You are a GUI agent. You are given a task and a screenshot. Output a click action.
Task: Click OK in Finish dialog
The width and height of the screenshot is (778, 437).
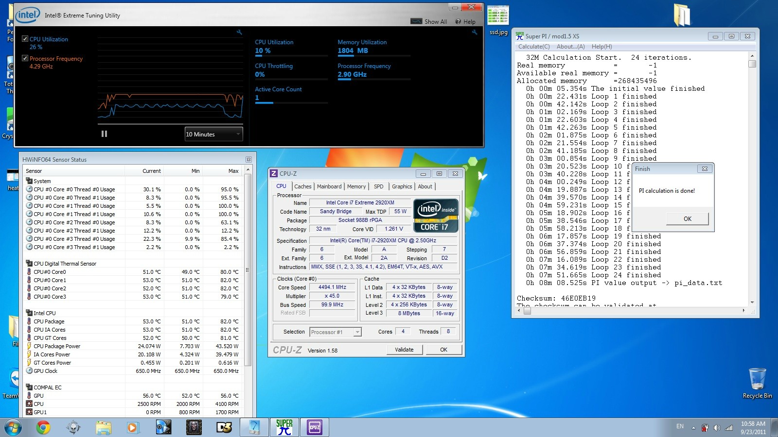click(x=688, y=219)
